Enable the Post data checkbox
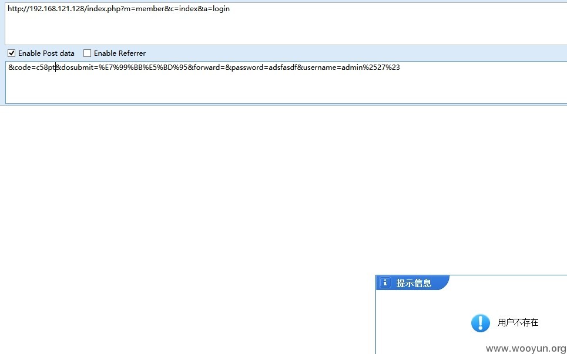567x354 pixels. [x=12, y=53]
